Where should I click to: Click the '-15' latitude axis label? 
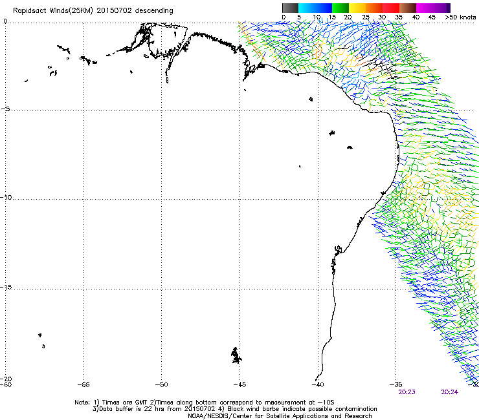pos(6,287)
